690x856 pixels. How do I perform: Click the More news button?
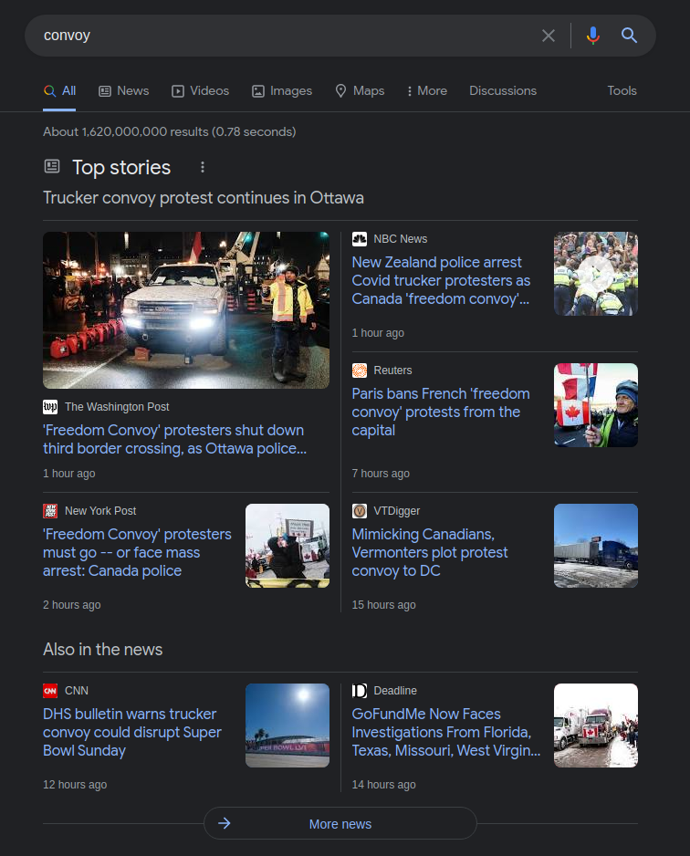pyautogui.click(x=340, y=823)
